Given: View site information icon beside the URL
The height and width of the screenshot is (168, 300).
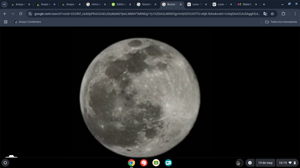Looking at the screenshot, I should [30, 14].
